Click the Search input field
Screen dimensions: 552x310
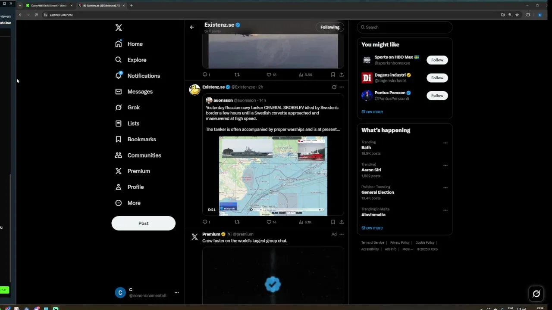click(x=405, y=27)
